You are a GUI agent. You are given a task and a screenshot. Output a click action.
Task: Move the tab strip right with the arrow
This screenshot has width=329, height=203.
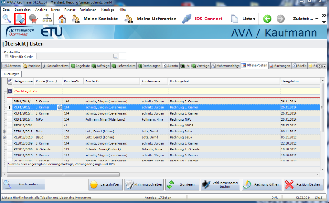(x=324, y=66)
